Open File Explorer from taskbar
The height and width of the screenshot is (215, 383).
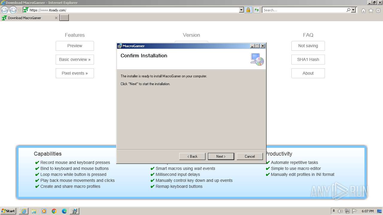tap(34, 211)
